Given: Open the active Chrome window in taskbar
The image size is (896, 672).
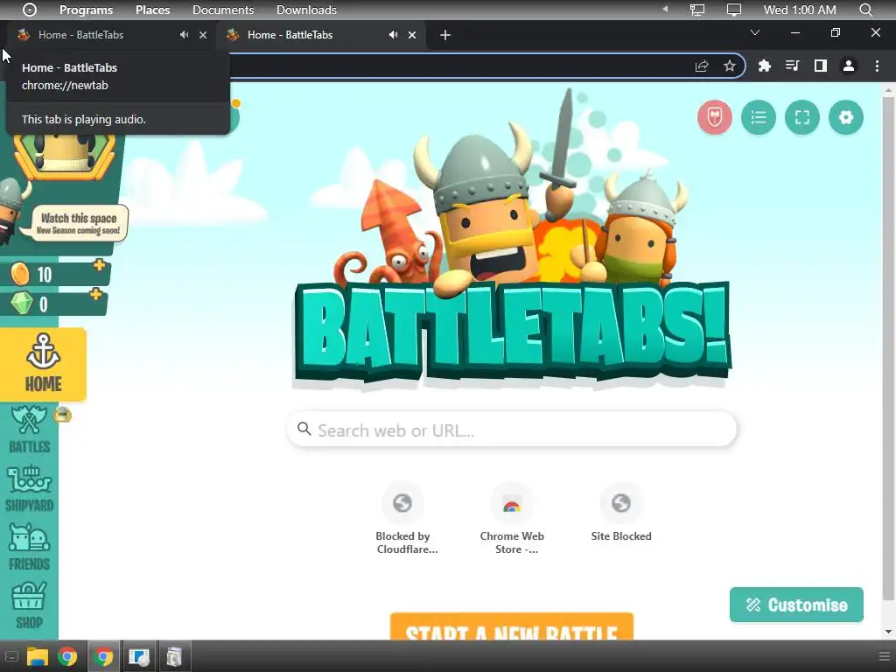Looking at the screenshot, I should click(103, 656).
